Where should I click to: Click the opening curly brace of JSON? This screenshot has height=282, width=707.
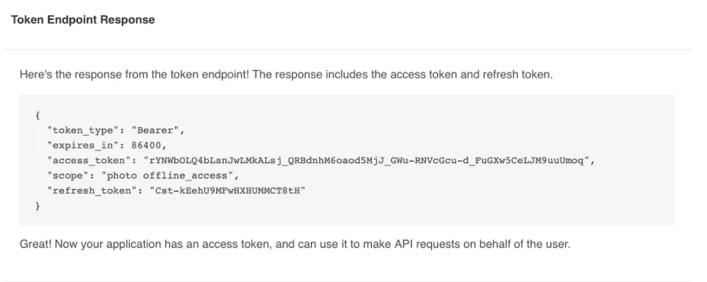(x=37, y=116)
